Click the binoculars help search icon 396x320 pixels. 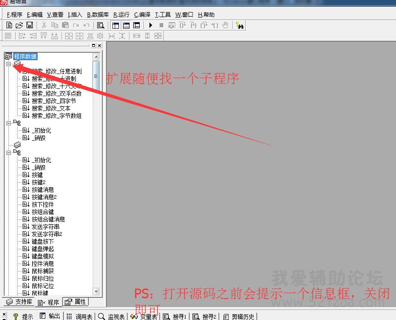point(240,25)
